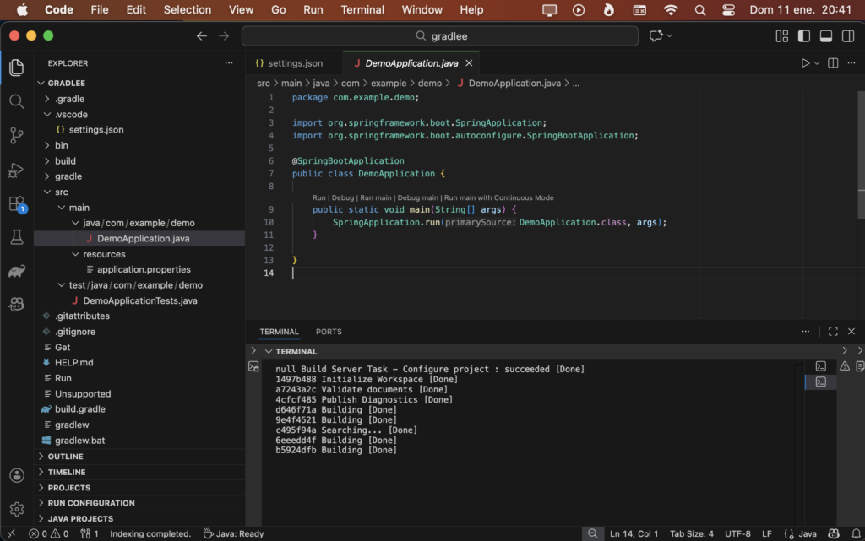This screenshot has height=541, width=865.
Task: Click the gradlee search command center field
Action: (440, 36)
